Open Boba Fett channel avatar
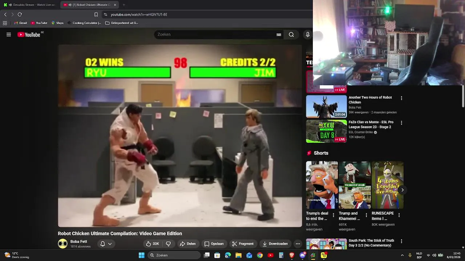Image resolution: width=465 pixels, height=261 pixels. [62, 244]
